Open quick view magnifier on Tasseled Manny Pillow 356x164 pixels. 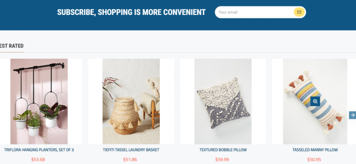pyautogui.click(x=315, y=101)
